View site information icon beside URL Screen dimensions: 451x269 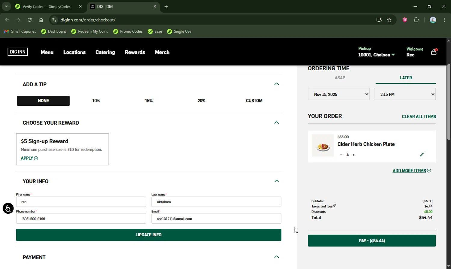click(54, 20)
